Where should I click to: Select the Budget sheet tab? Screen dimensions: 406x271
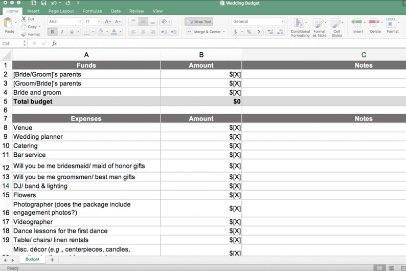(x=32, y=259)
